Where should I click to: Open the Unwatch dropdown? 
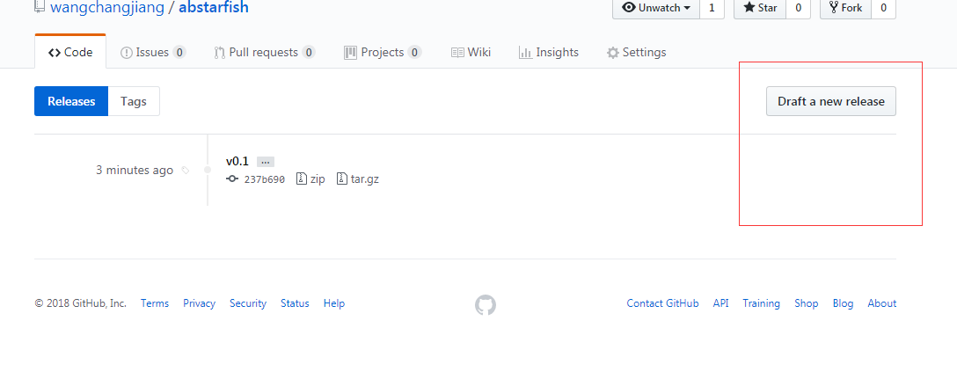656,8
